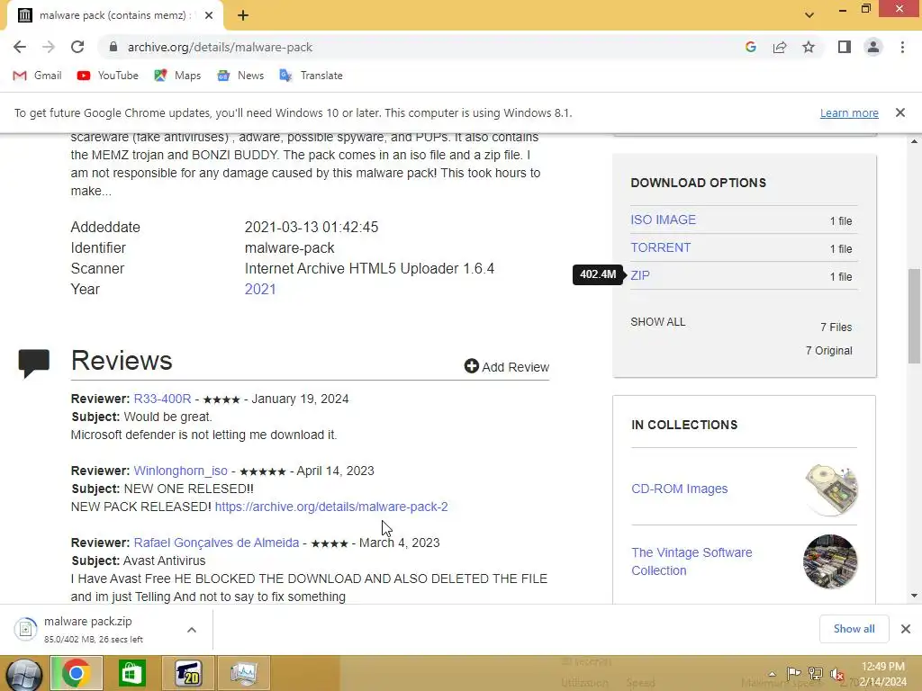The image size is (922, 691).
Task: Open The Vintage Software Collection link
Action: tap(691, 561)
